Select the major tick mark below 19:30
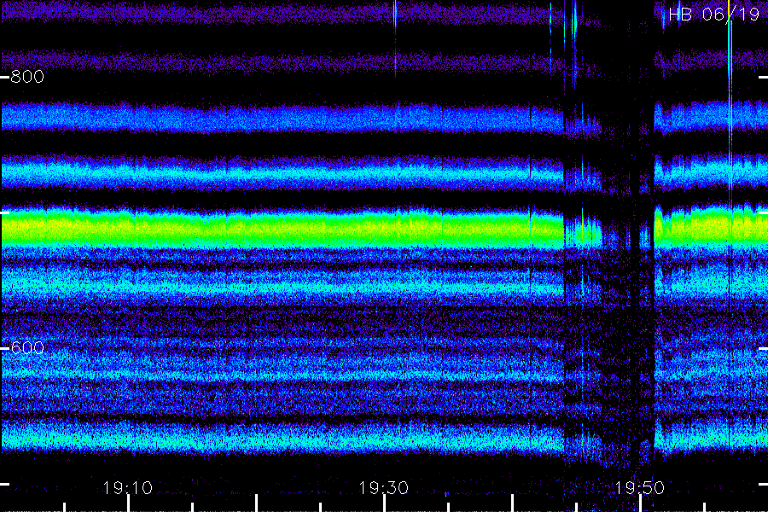 pos(384,503)
